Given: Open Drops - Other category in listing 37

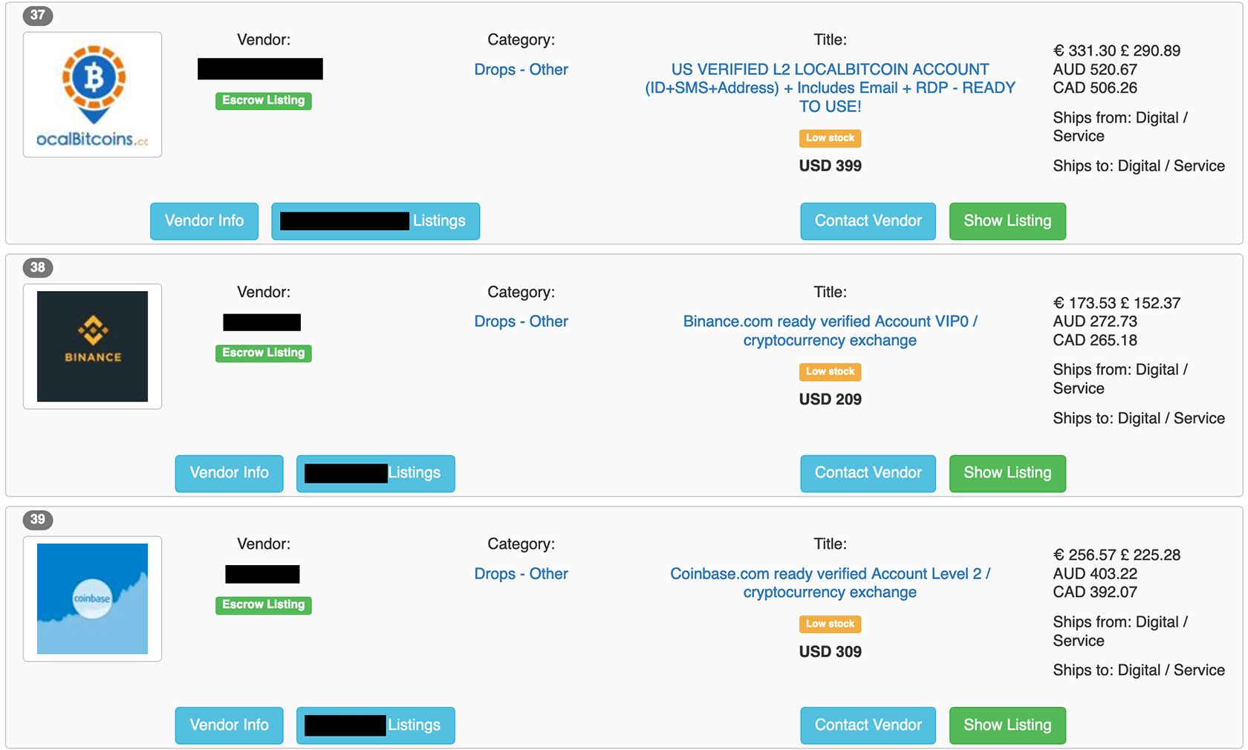Looking at the screenshot, I should [521, 70].
